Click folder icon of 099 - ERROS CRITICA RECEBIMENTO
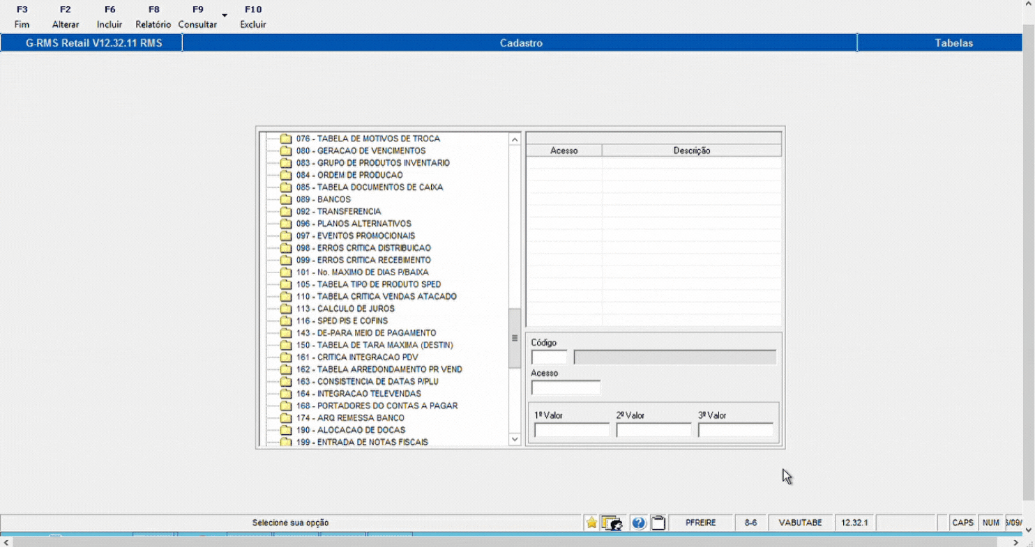 coord(286,260)
